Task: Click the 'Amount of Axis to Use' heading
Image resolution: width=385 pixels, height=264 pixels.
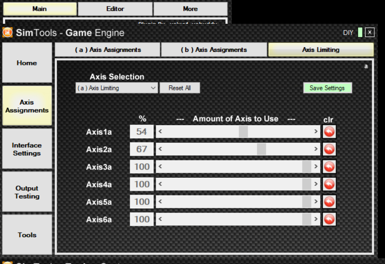Action: tap(236, 119)
